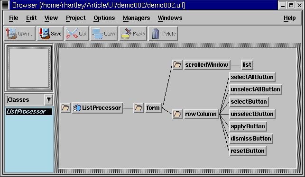Select ListProcessor in the classes list

pos(29,112)
